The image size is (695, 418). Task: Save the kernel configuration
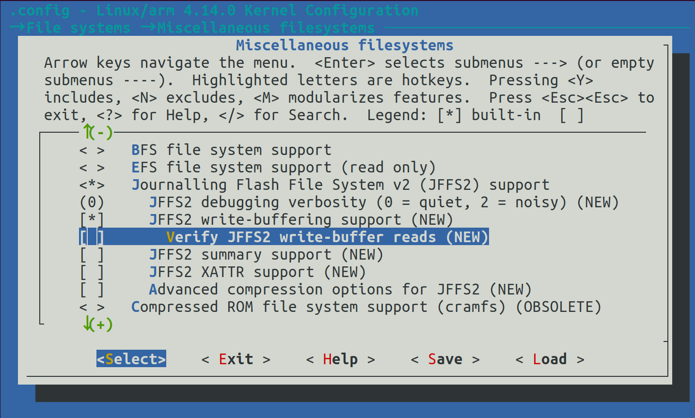coord(445,359)
